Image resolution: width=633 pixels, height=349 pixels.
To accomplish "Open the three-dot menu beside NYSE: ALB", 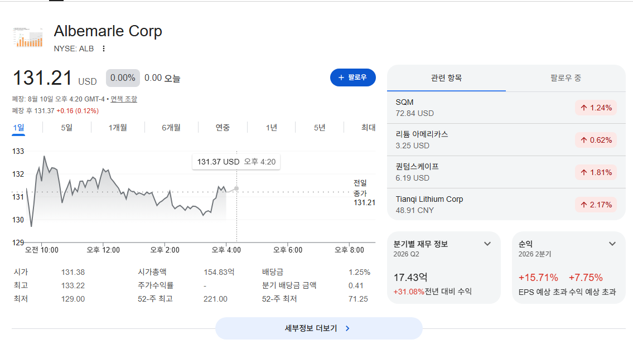I will click(x=104, y=49).
